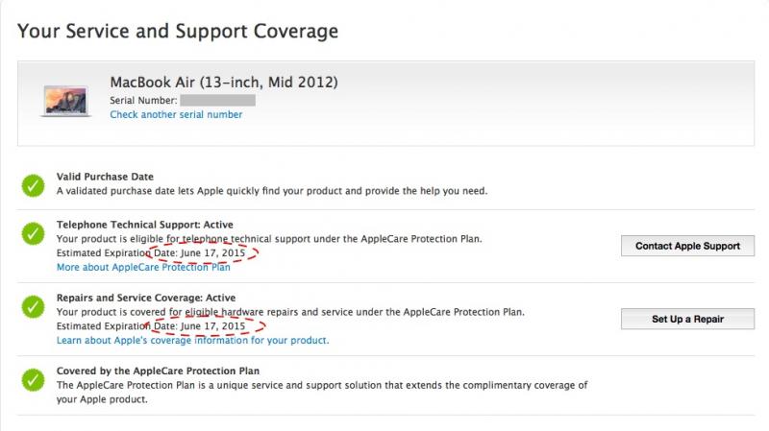Click the green checkmark beside Valid Purchase Date
769x431 pixels.
point(33,185)
